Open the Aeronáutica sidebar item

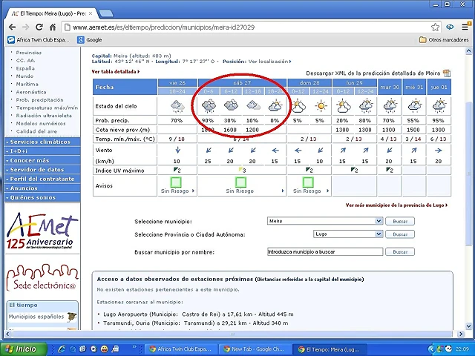point(31,92)
